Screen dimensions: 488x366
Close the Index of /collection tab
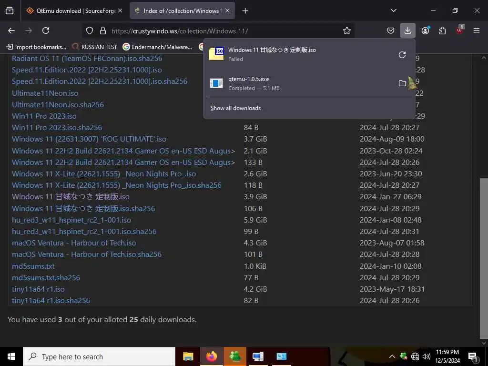coord(227,10)
